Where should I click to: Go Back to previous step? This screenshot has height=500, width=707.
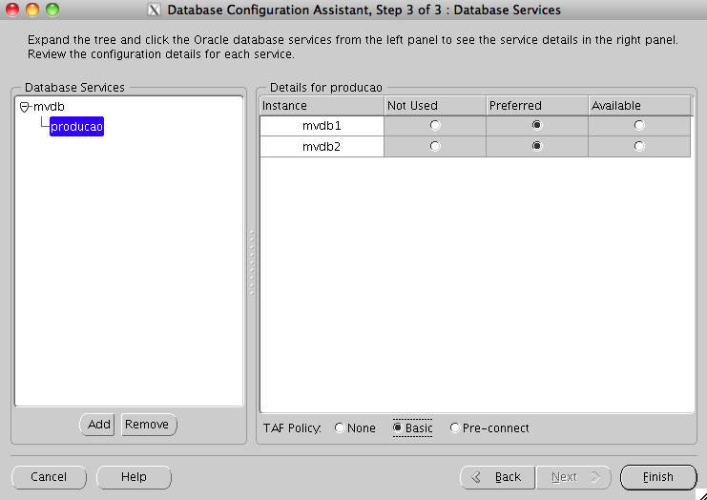[x=496, y=477]
